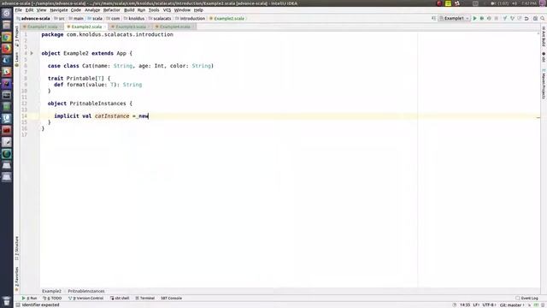Image resolution: width=547 pixels, height=308 pixels.
Task: Click the Build project icon left of Example1
Action: [x=433, y=19]
